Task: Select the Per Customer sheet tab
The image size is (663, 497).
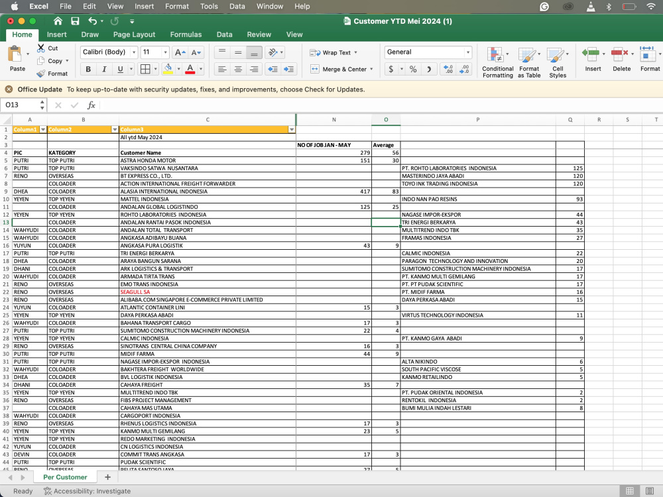Action: [x=65, y=476]
